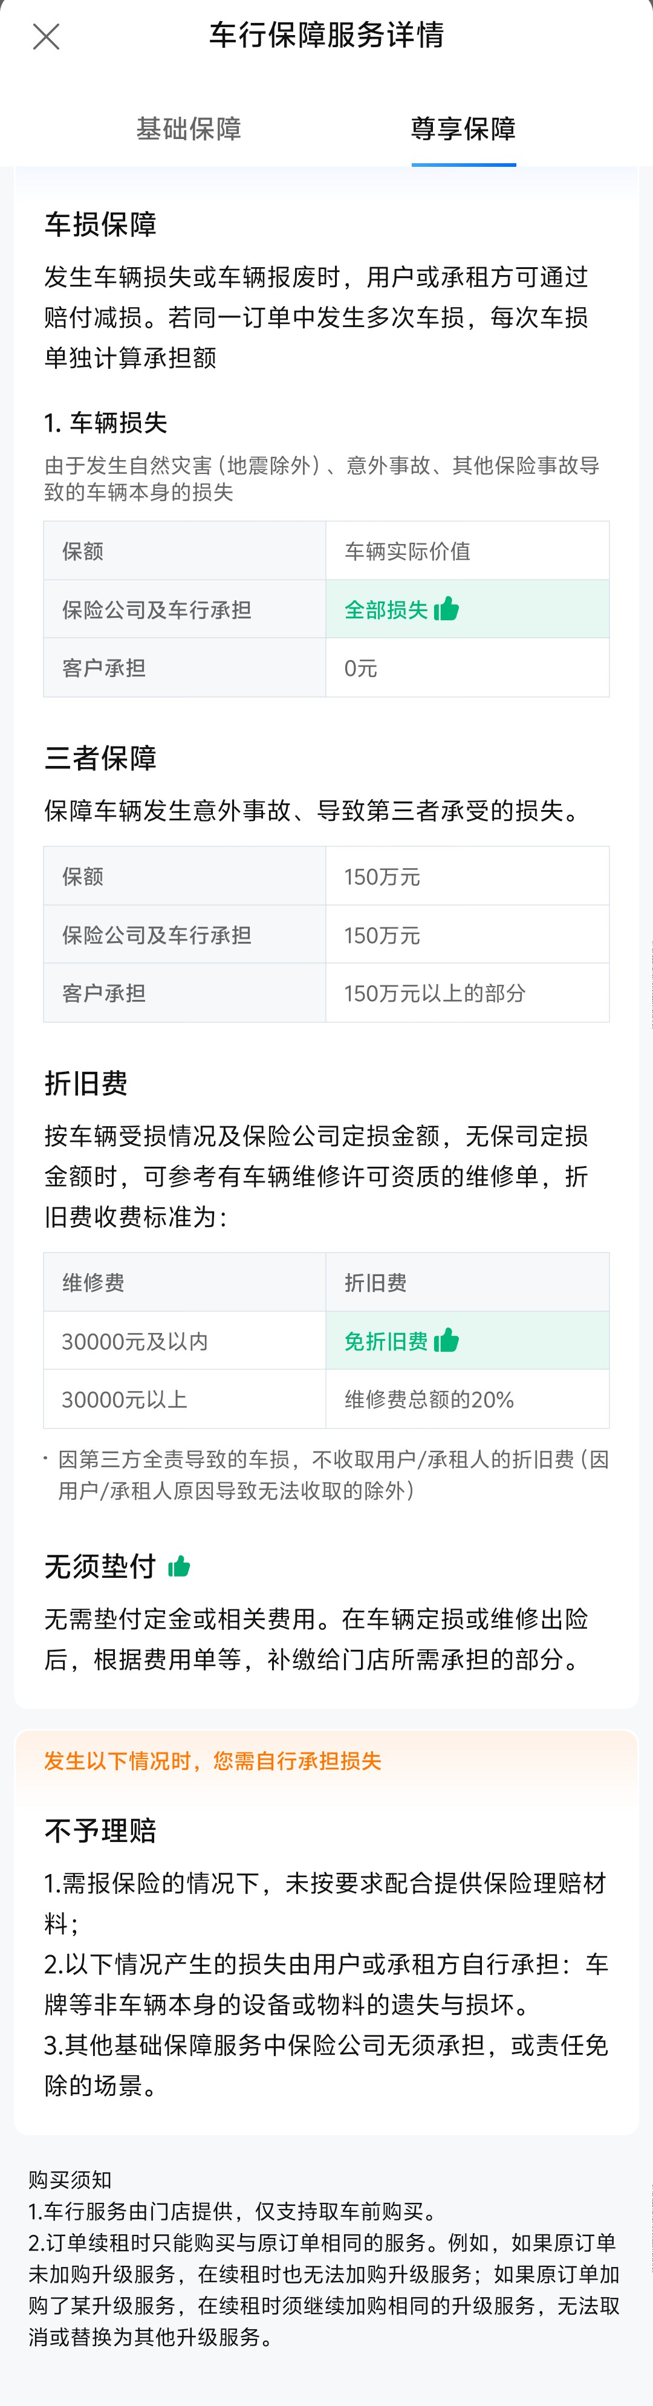Click the 150万元以上的部分 table cell

click(x=434, y=993)
